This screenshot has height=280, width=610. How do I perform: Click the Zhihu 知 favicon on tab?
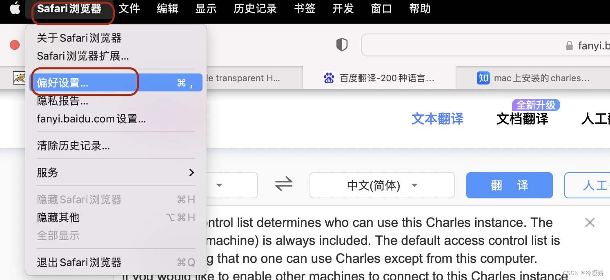483,78
